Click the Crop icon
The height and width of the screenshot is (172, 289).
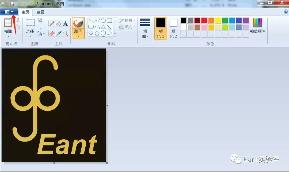40,20
